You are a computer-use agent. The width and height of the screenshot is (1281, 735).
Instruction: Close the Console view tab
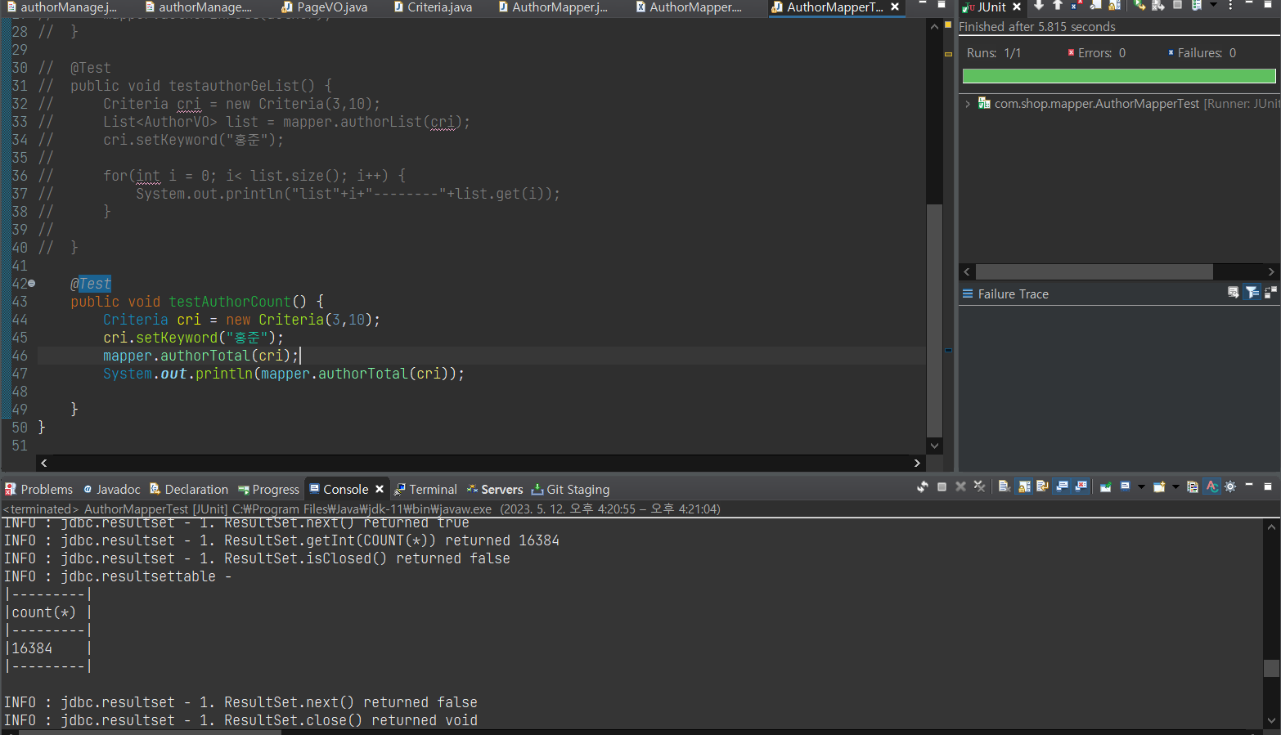(380, 489)
